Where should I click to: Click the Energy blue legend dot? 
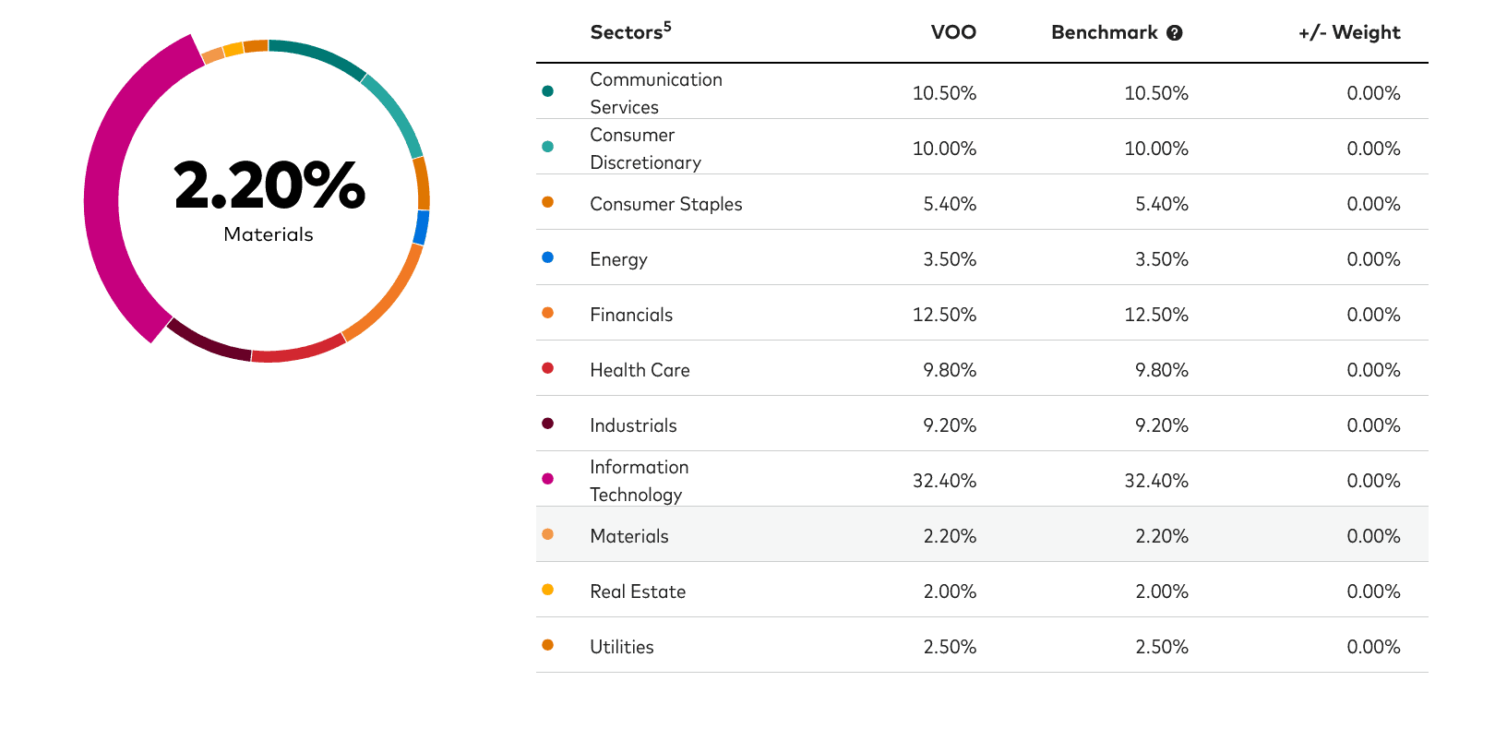547,257
